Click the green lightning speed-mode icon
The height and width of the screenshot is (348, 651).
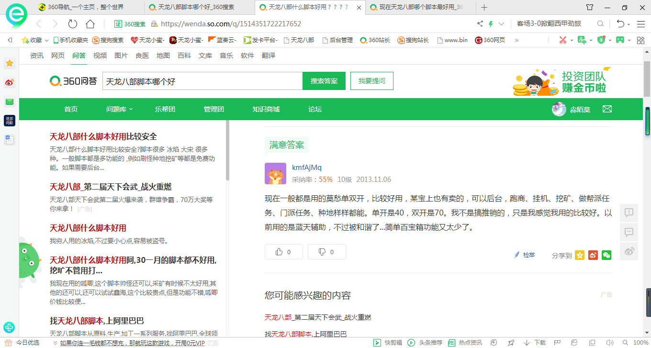491,24
